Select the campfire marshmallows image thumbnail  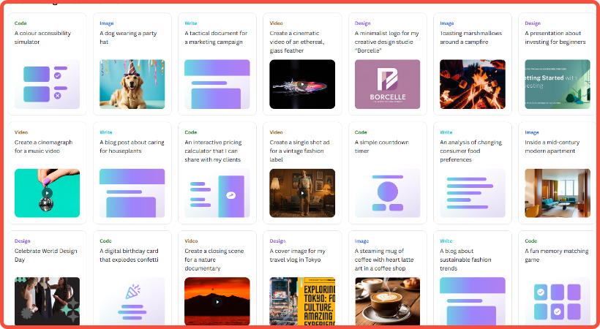[473, 84]
